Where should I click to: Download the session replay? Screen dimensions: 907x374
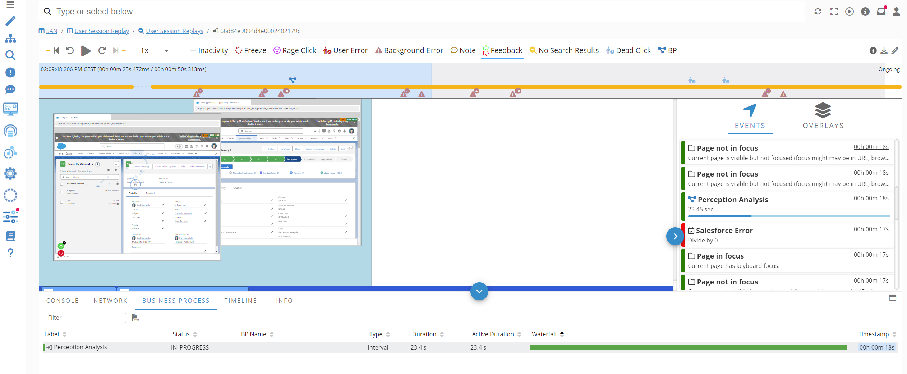tap(884, 51)
